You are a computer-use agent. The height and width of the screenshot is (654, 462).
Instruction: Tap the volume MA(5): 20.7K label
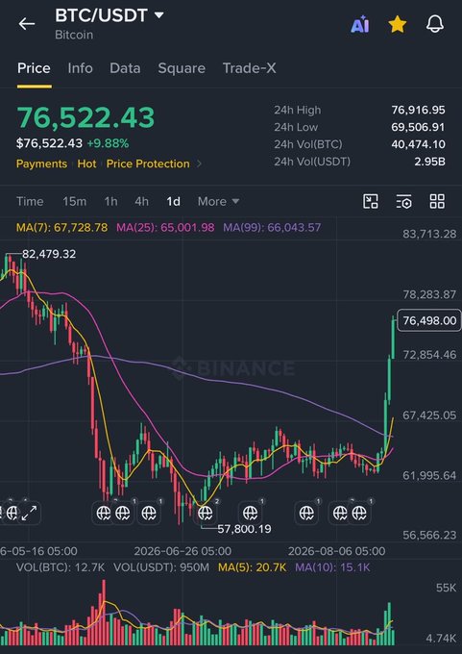click(252, 567)
